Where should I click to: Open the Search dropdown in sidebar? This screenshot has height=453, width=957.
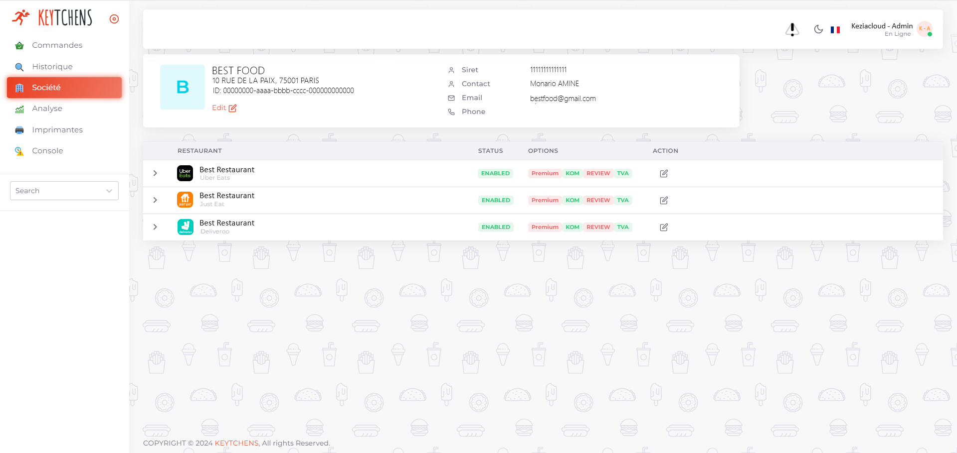[x=64, y=191]
